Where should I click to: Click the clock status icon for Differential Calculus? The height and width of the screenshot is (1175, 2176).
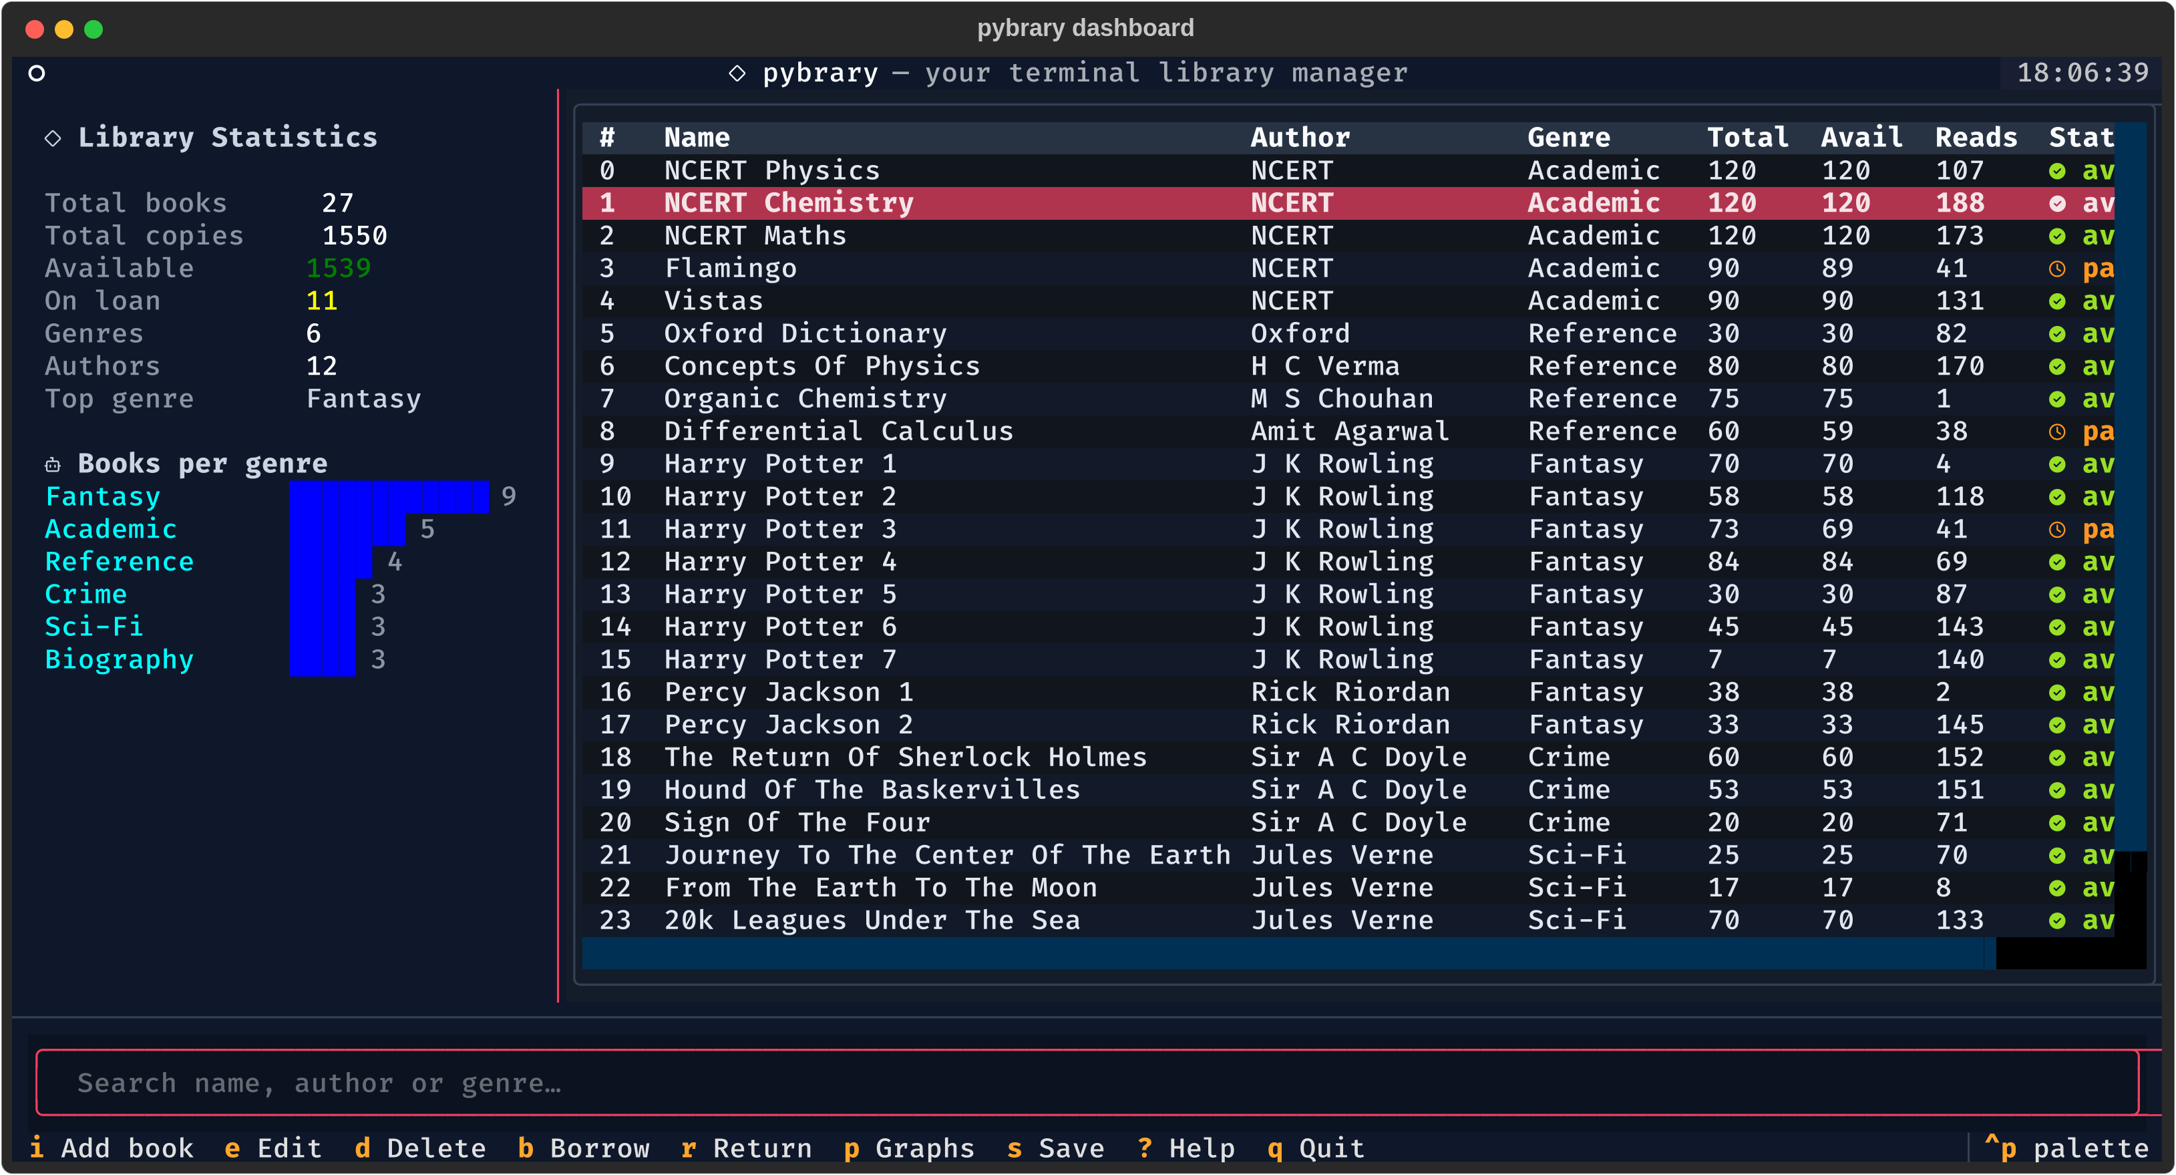pos(2057,432)
